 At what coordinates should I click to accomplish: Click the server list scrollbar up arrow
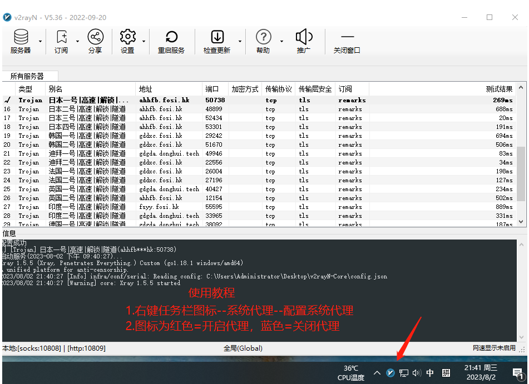[x=521, y=87]
